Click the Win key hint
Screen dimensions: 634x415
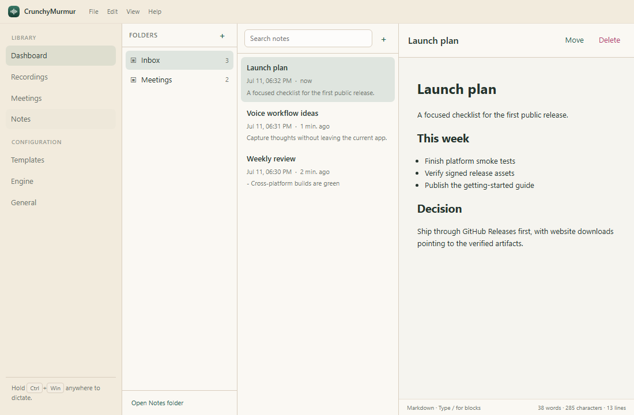[55, 388]
